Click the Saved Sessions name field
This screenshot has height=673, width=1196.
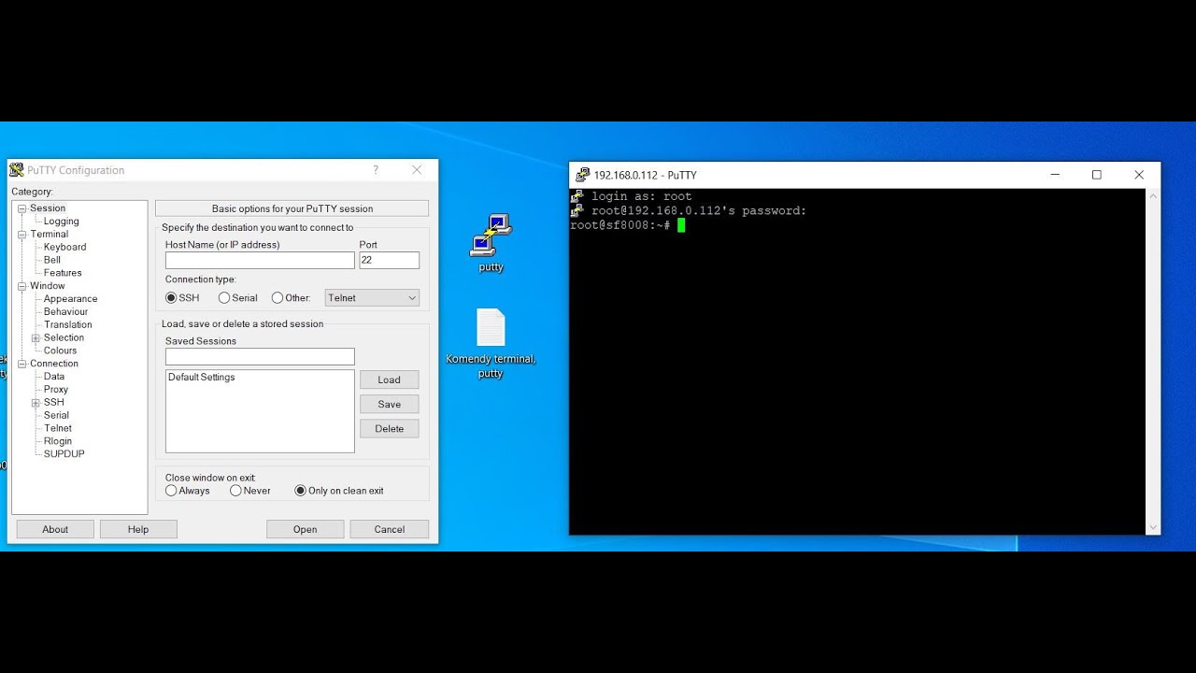pyautogui.click(x=260, y=356)
